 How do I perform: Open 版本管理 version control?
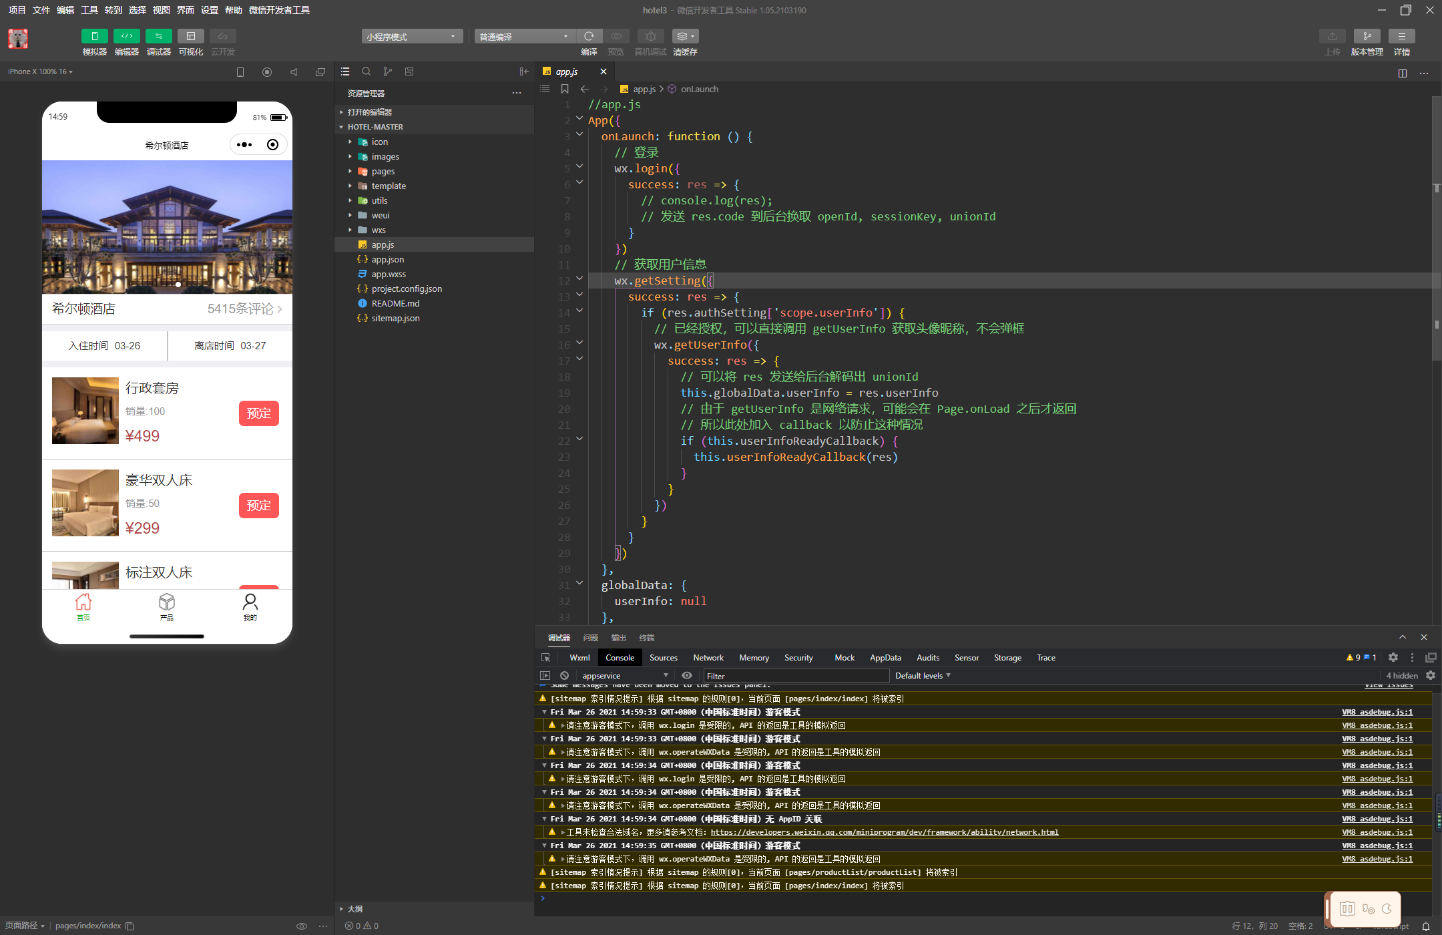point(1367,36)
